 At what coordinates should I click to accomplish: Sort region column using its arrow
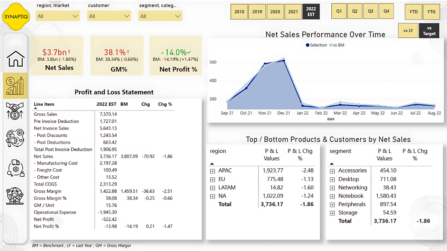[x=212, y=163]
